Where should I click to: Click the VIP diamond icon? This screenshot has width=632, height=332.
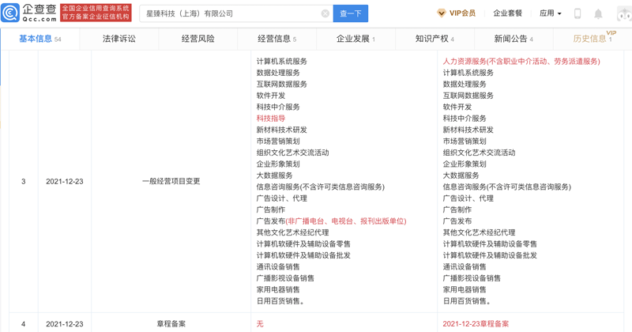pos(441,13)
